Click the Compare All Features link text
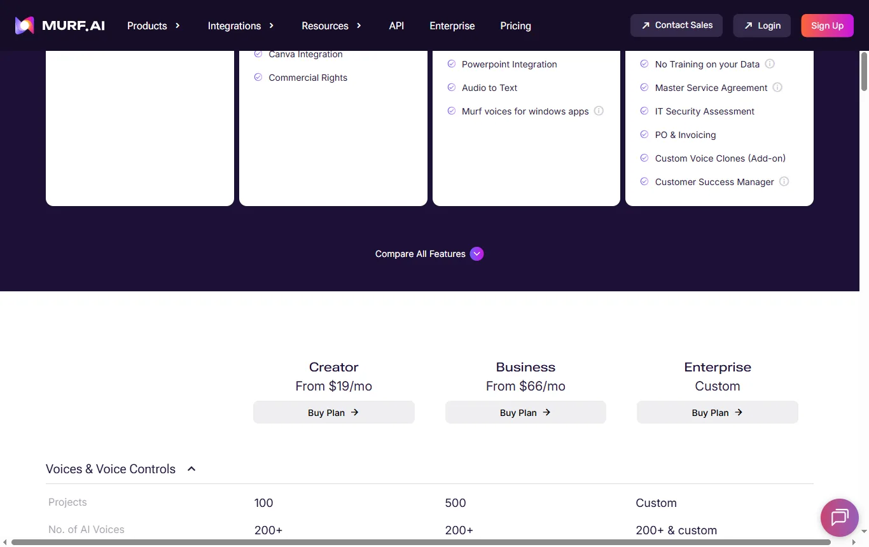Viewport: 869px width, 547px height. (x=421, y=254)
